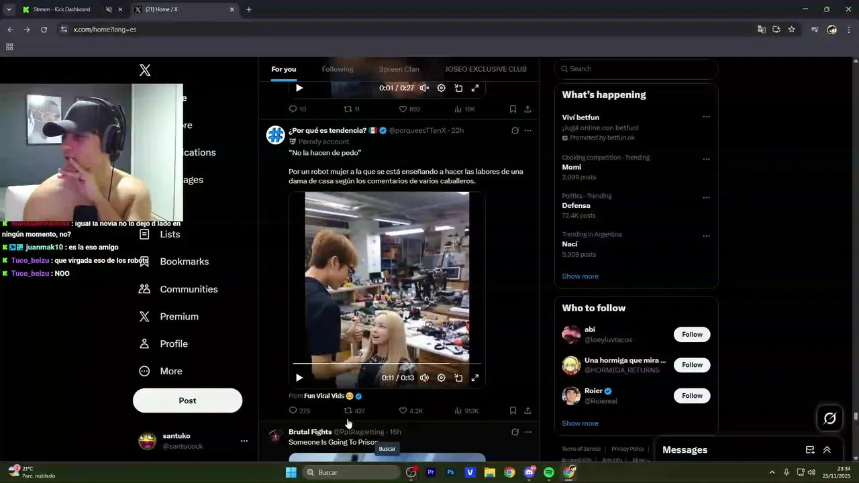
Task: Click the Post button
Action: pyautogui.click(x=187, y=400)
